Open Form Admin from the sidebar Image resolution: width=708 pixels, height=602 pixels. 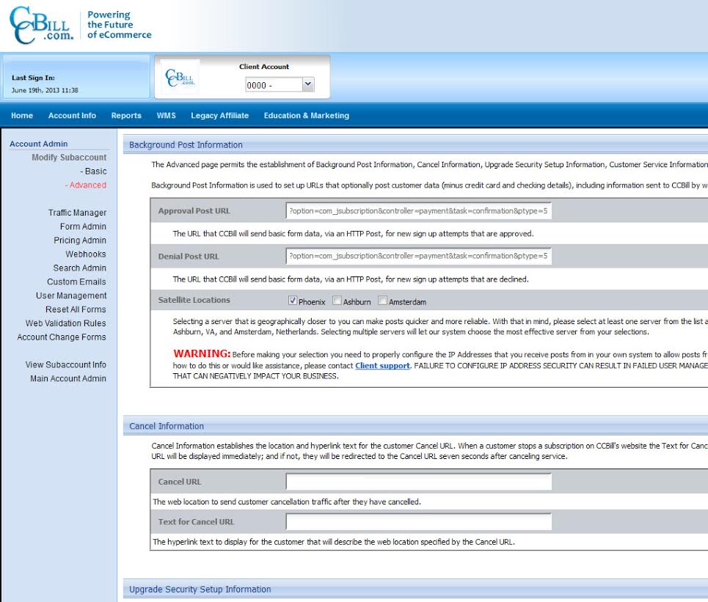[x=83, y=227]
